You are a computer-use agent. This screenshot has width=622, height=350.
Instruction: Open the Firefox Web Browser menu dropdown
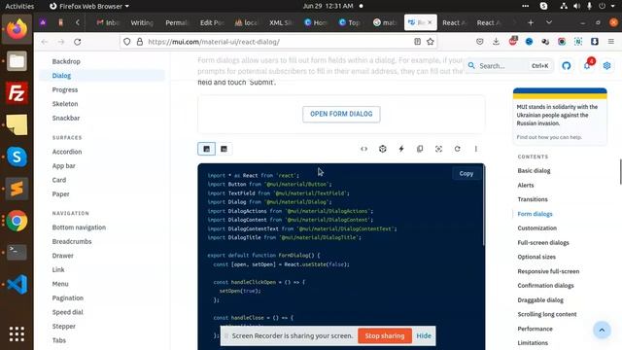pos(89,6)
